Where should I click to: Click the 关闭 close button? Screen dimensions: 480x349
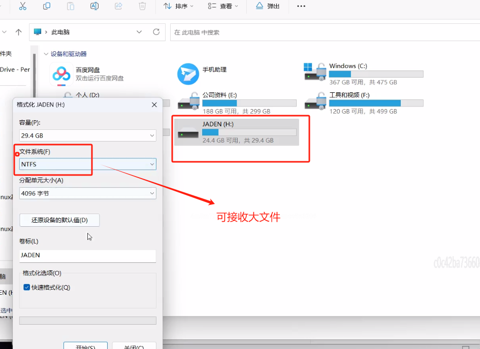point(134,346)
